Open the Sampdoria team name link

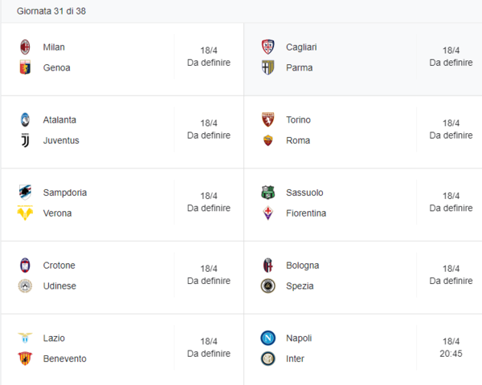pyautogui.click(x=65, y=192)
